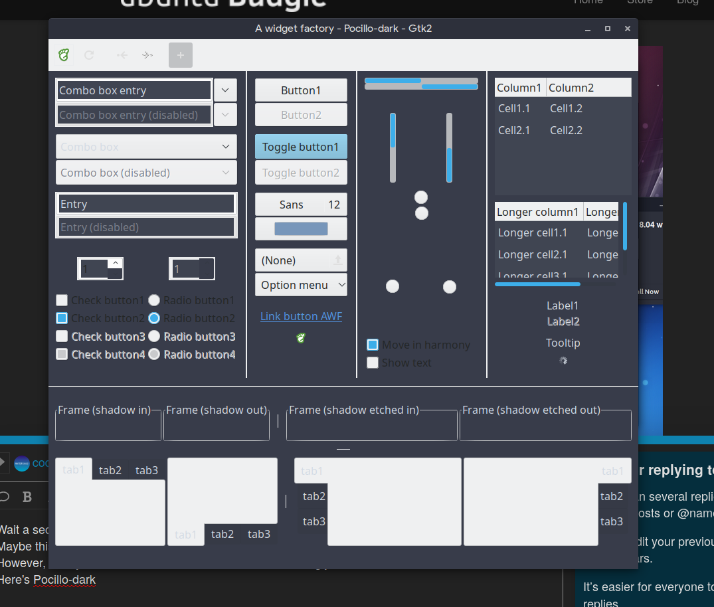Select Longer cell1.1 row
The height and width of the screenshot is (607, 714).
557,232
